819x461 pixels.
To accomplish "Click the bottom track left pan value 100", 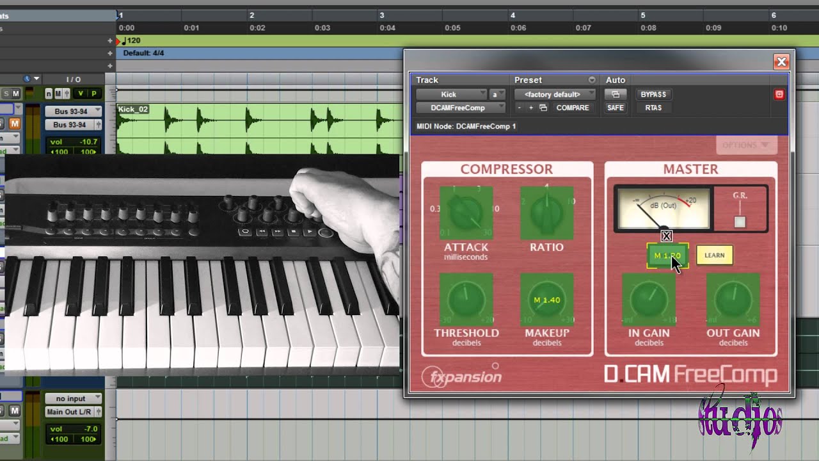I will (x=60, y=439).
